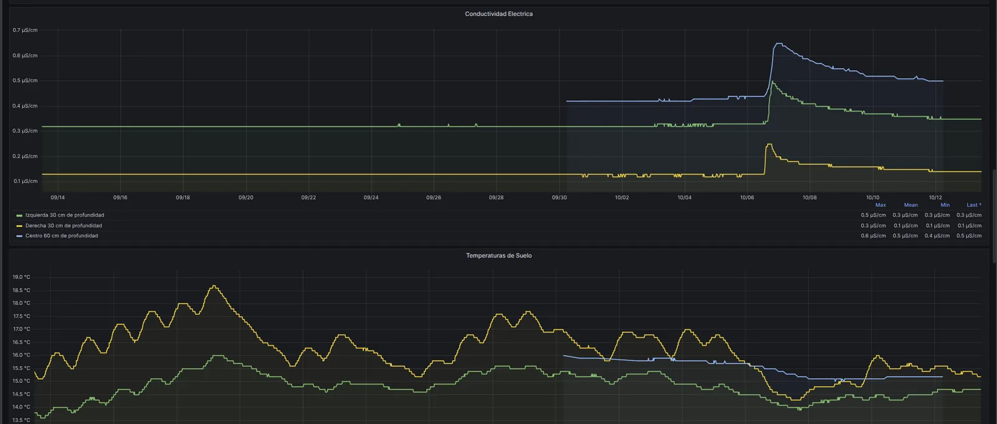Click the 09/30 date label on the conductivity x-axis

(x=560, y=197)
